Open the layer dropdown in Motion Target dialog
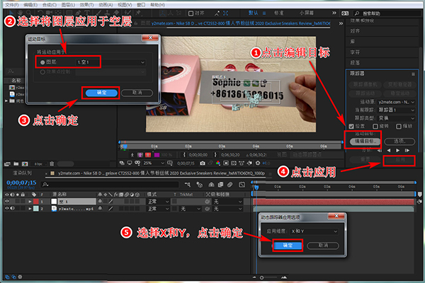Image resolution: width=425 pixels, height=283 pixels. click(x=110, y=62)
